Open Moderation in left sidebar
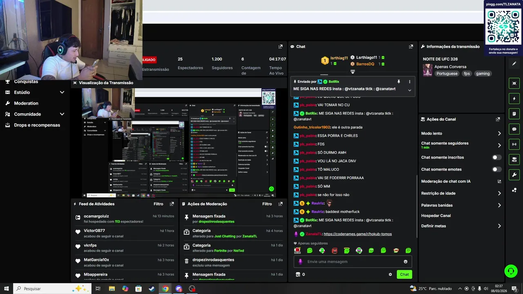 tap(26, 103)
